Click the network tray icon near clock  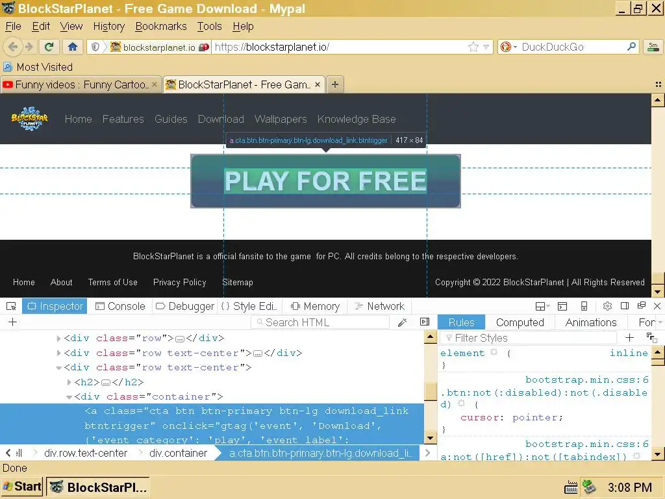click(589, 486)
